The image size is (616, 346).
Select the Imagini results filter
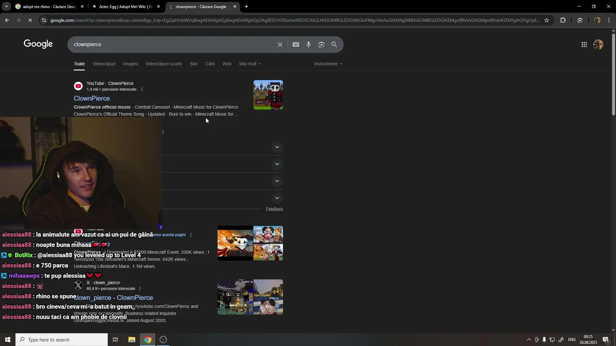pos(130,64)
